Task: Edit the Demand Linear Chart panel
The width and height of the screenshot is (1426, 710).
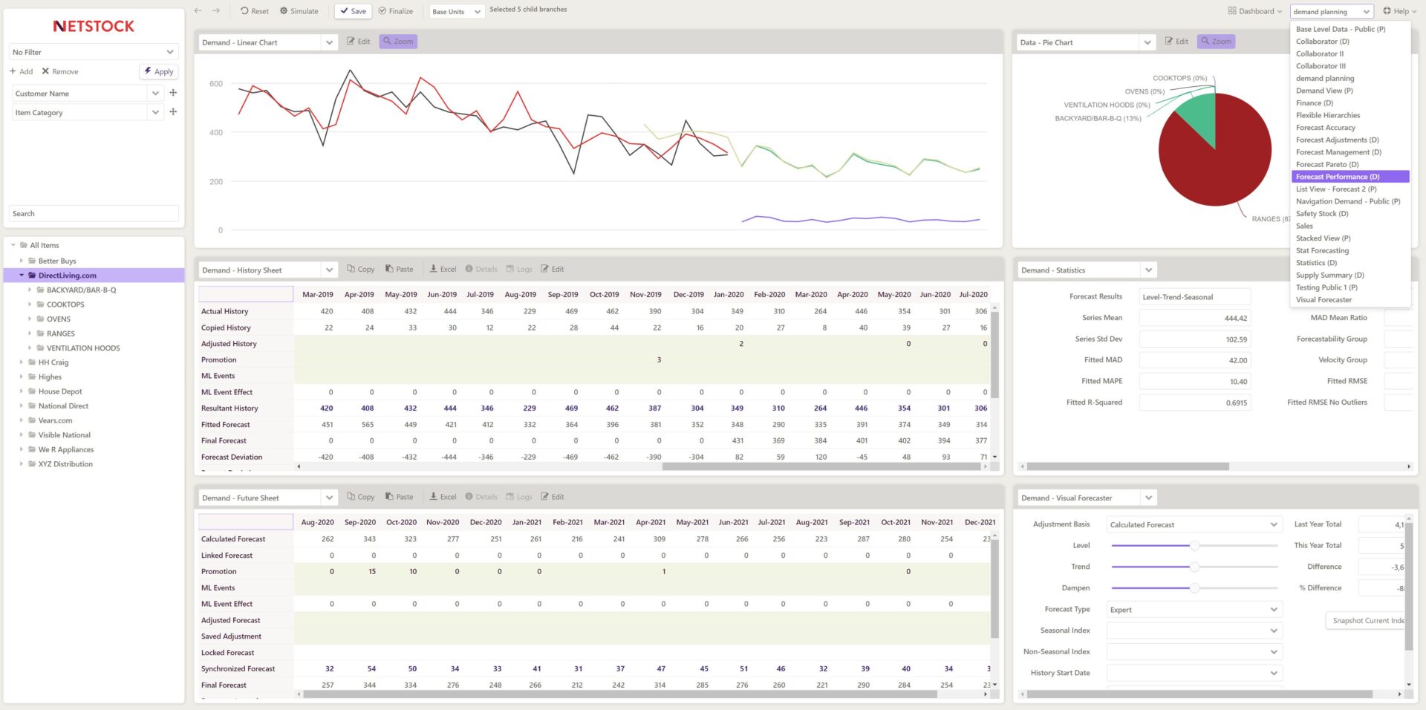Action: pos(358,42)
